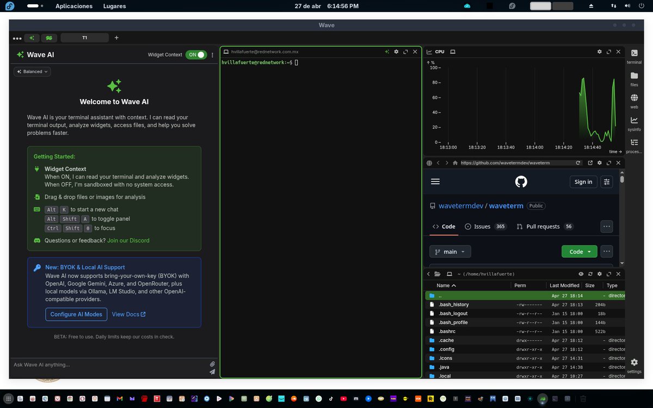Send message with paper plane icon

(212, 372)
